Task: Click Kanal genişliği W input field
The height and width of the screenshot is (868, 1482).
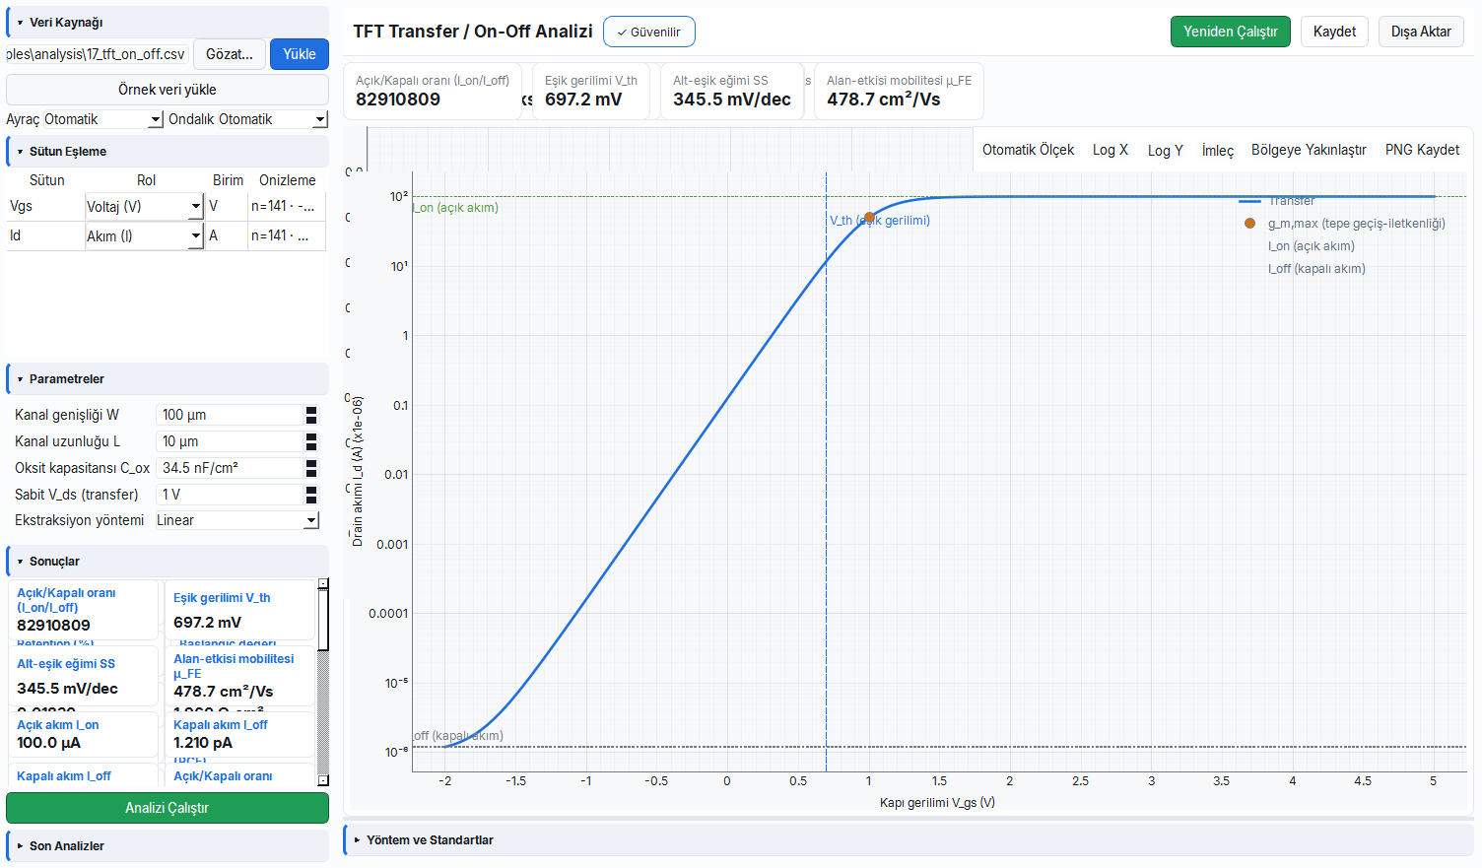Action: pos(230,415)
